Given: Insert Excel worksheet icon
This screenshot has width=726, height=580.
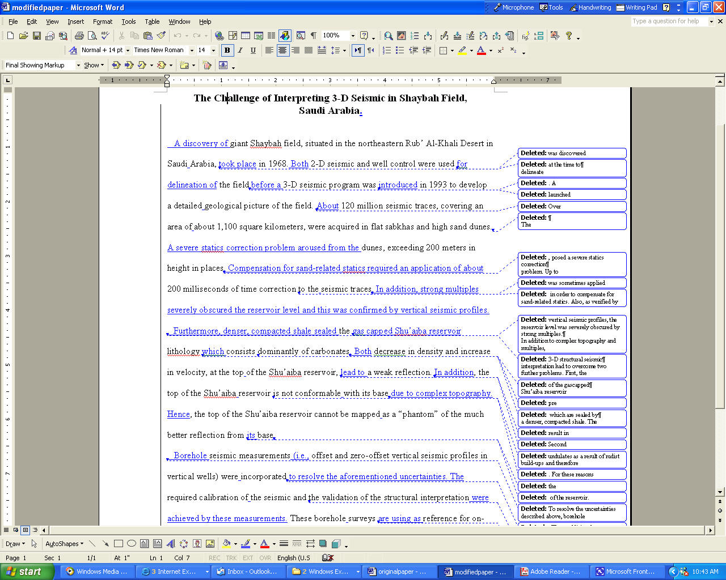Looking at the screenshot, I should coord(259,36).
